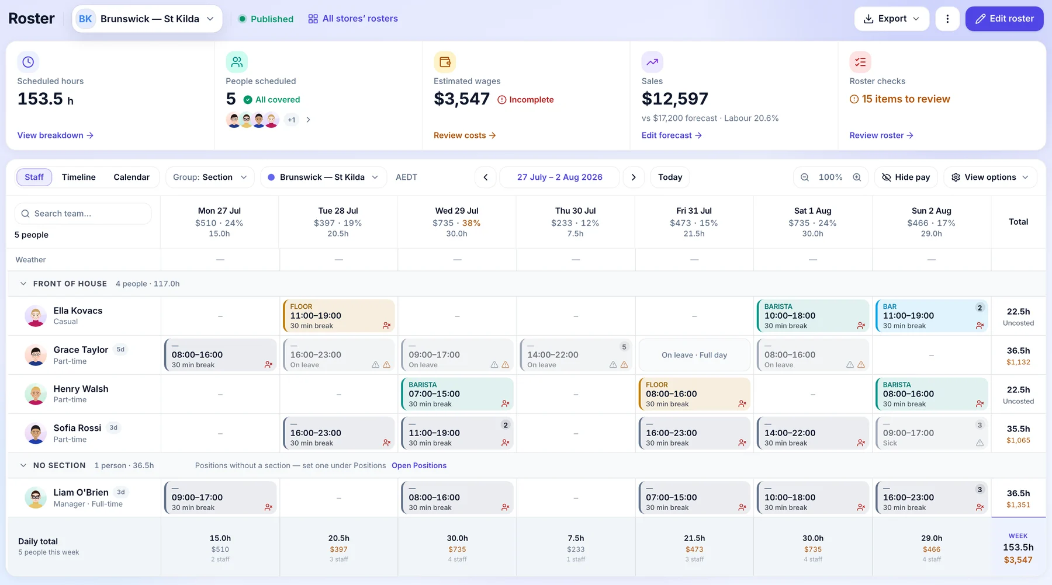Image resolution: width=1052 pixels, height=585 pixels.
Task: Click the Open Positions link
Action: [x=419, y=465]
